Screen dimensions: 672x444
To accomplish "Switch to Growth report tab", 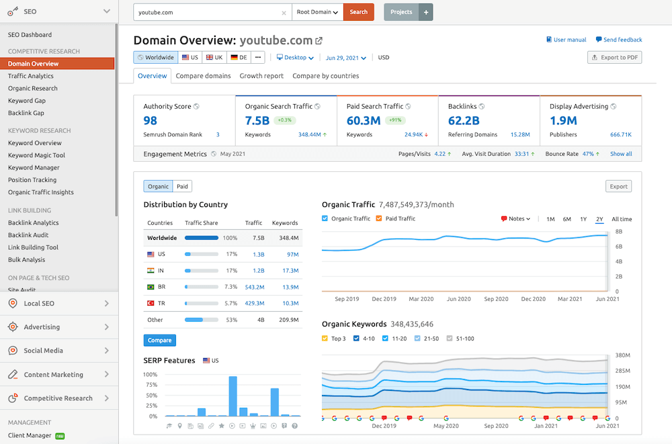I will click(x=261, y=76).
